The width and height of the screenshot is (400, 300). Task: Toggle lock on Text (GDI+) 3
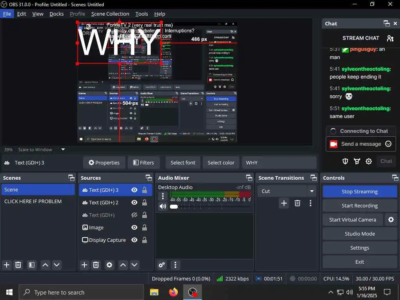[145, 190]
